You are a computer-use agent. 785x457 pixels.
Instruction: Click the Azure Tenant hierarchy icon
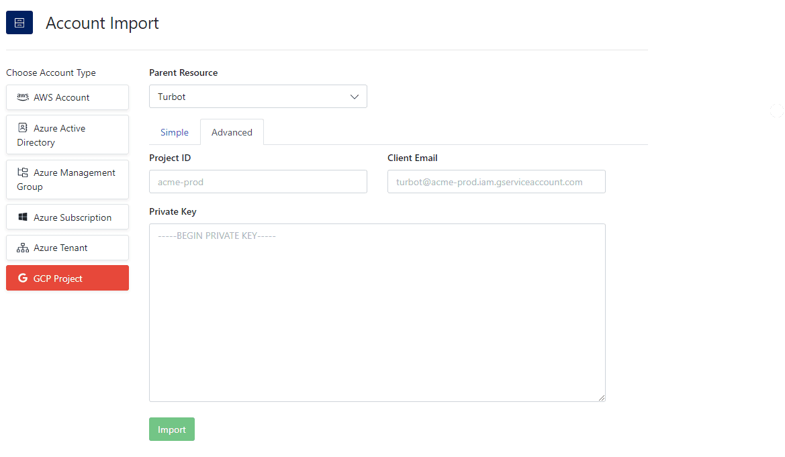23,248
